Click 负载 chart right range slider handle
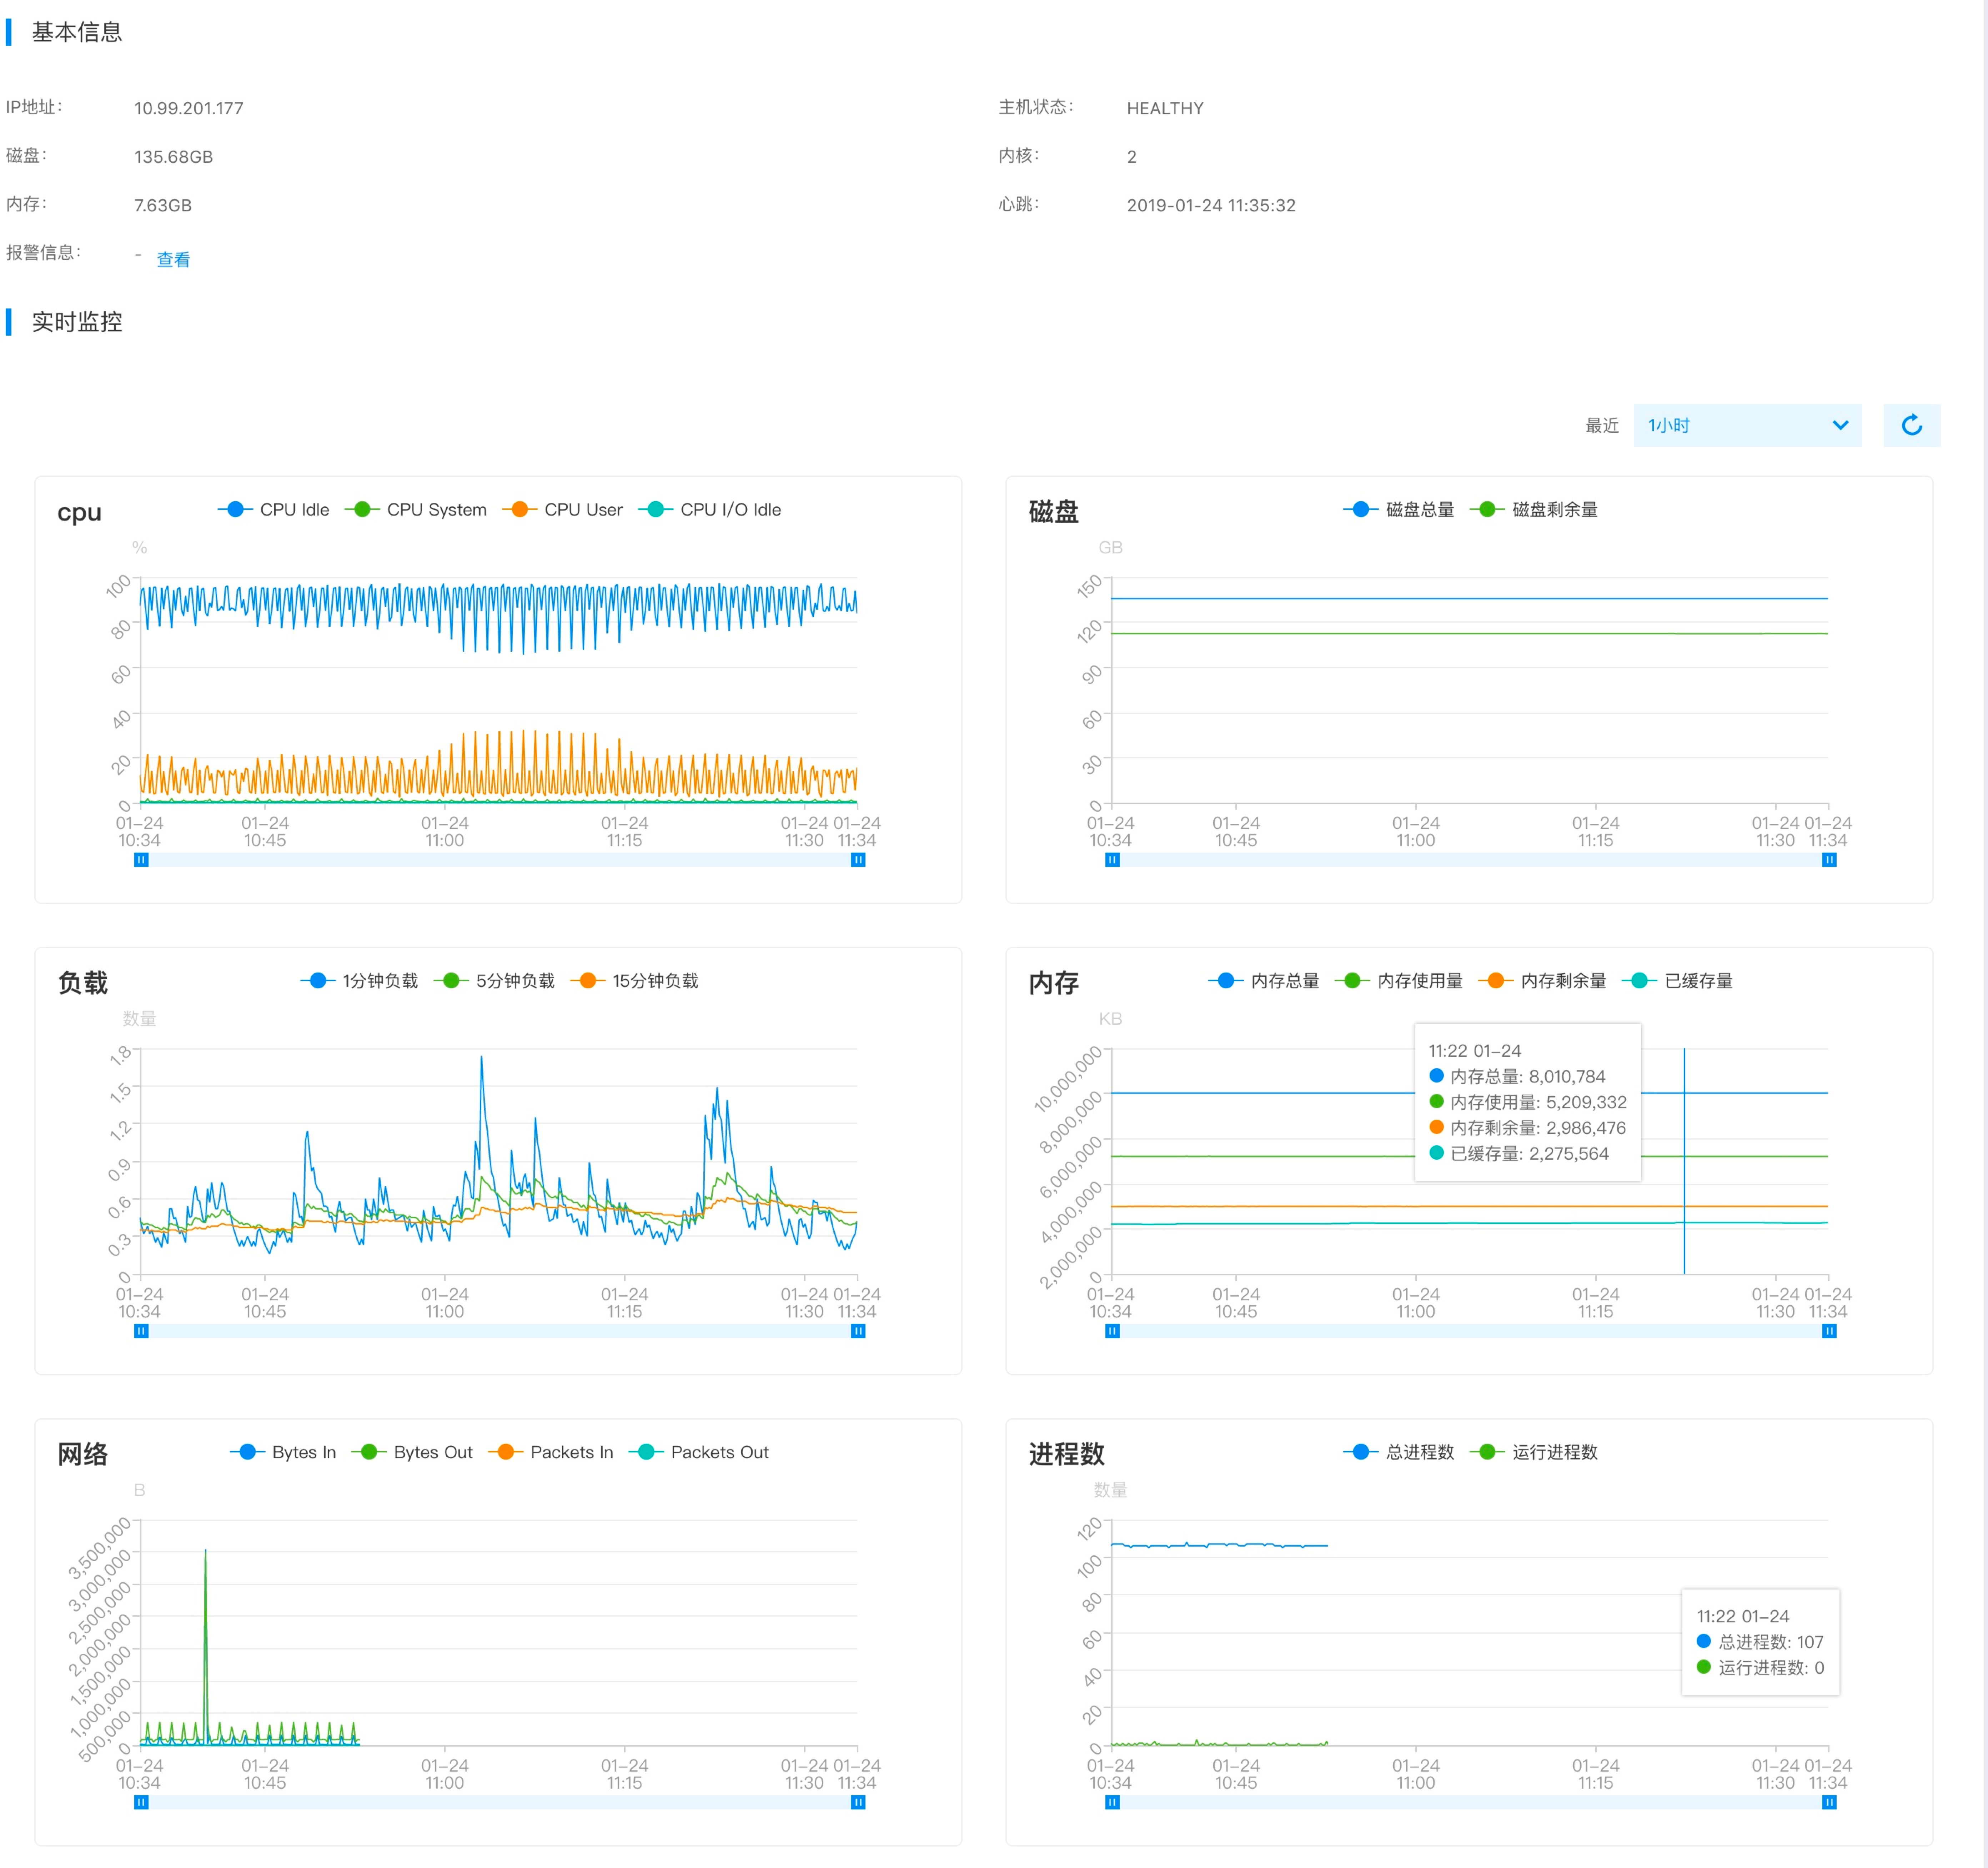This screenshot has width=1988, height=1868. point(858,1331)
